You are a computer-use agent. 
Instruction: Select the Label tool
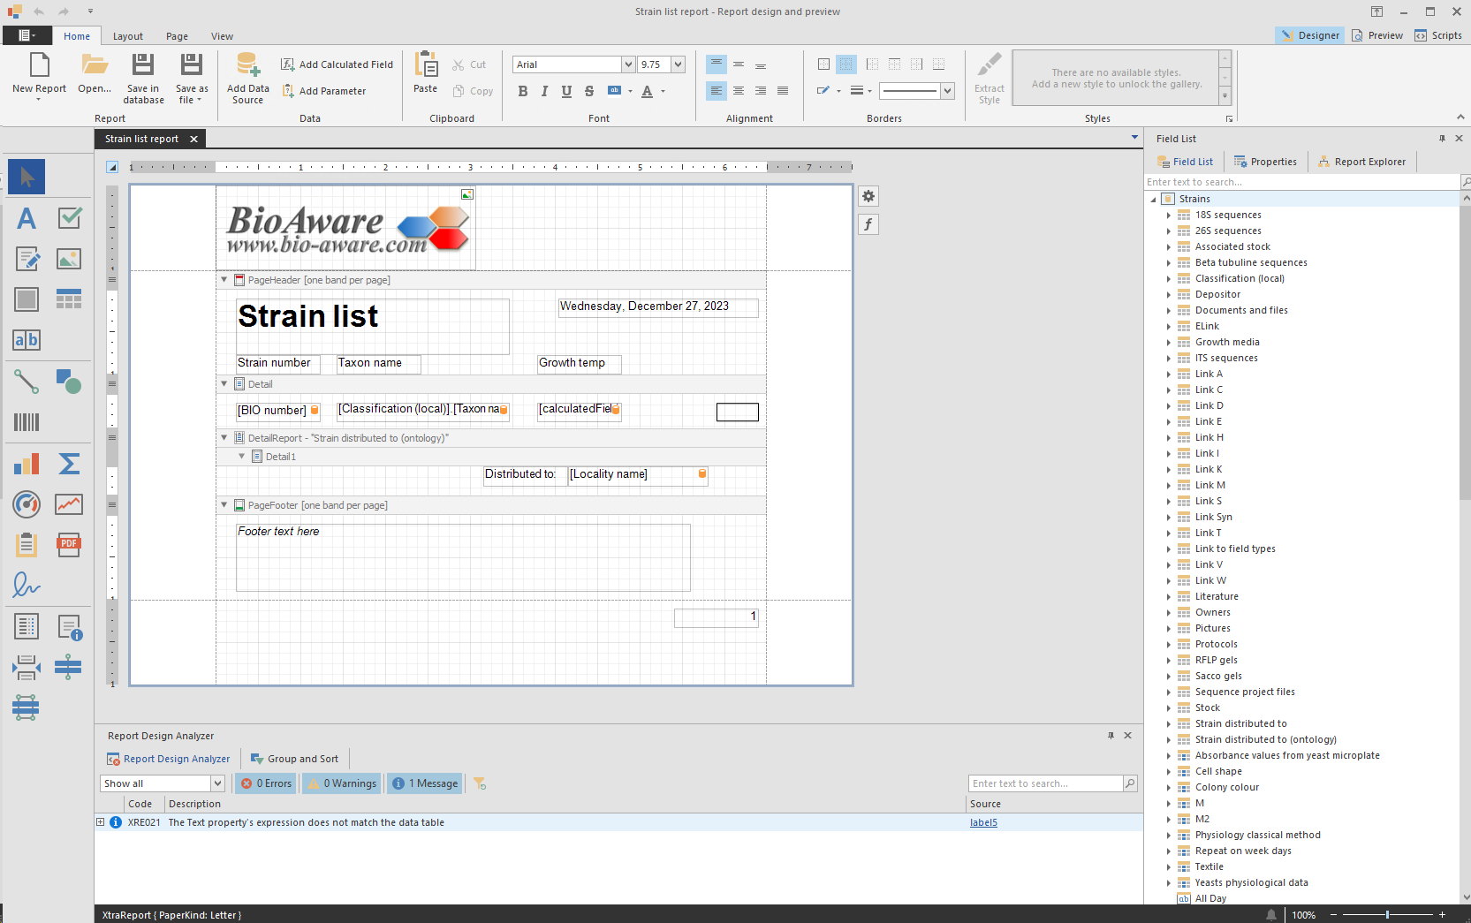[x=26, y=218]
